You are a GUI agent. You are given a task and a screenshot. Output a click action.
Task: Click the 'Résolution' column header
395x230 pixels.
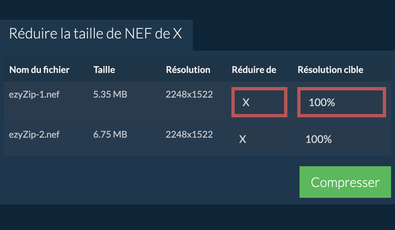[x=188, y=70]
